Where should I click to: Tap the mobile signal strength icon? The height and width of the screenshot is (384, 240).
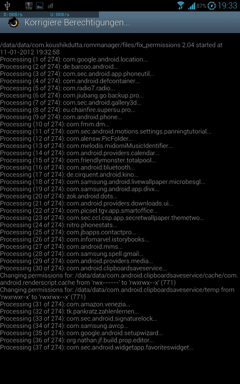(192, 6)
